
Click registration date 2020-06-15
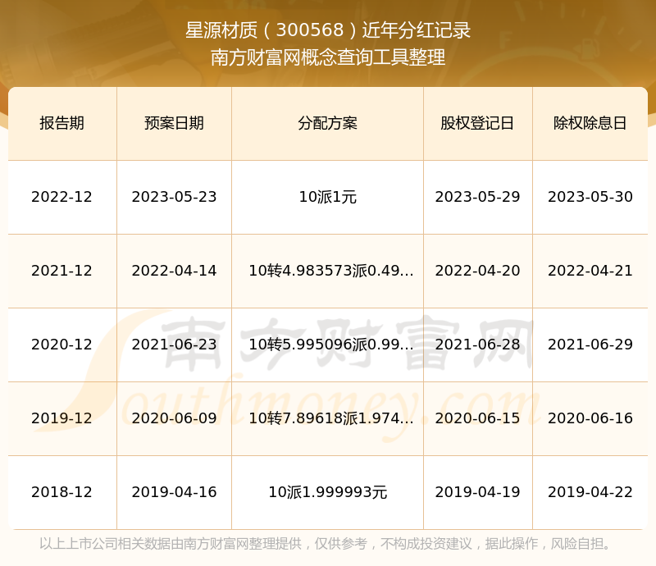pyautogui.click(x=477, y=418)
